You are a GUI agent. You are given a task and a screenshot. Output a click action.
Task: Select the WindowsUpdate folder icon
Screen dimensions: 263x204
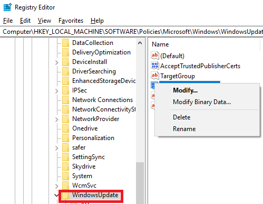[x=66, y=195]
